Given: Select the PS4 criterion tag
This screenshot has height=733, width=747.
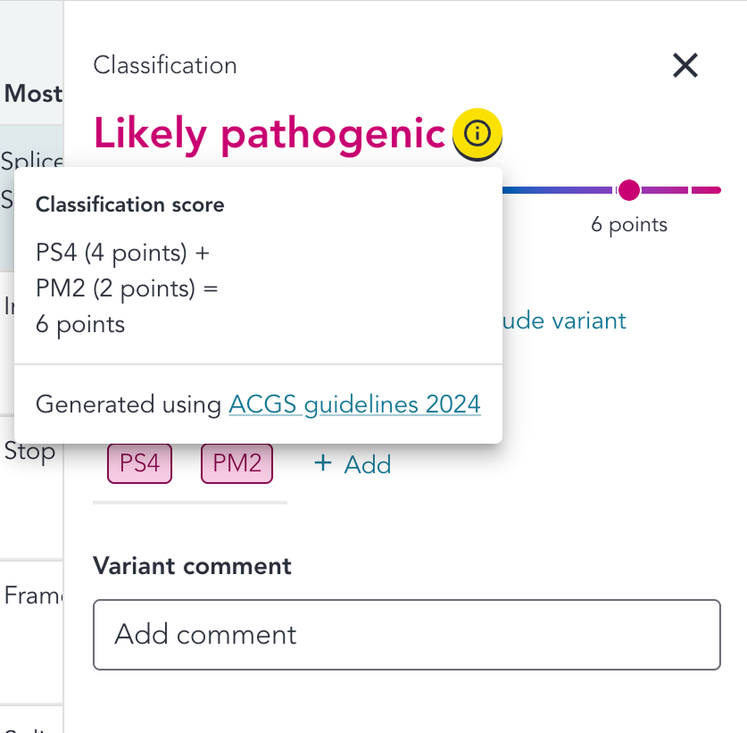Looking at the screenshot, I should [x=139, y=463].
